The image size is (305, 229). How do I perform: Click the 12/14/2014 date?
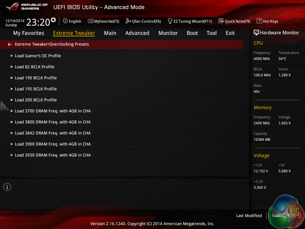point(15,21)
